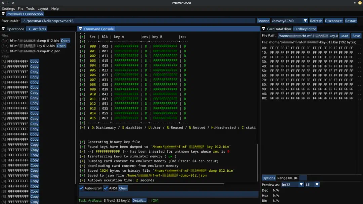Click the Browse button

[x=263, y=21]
